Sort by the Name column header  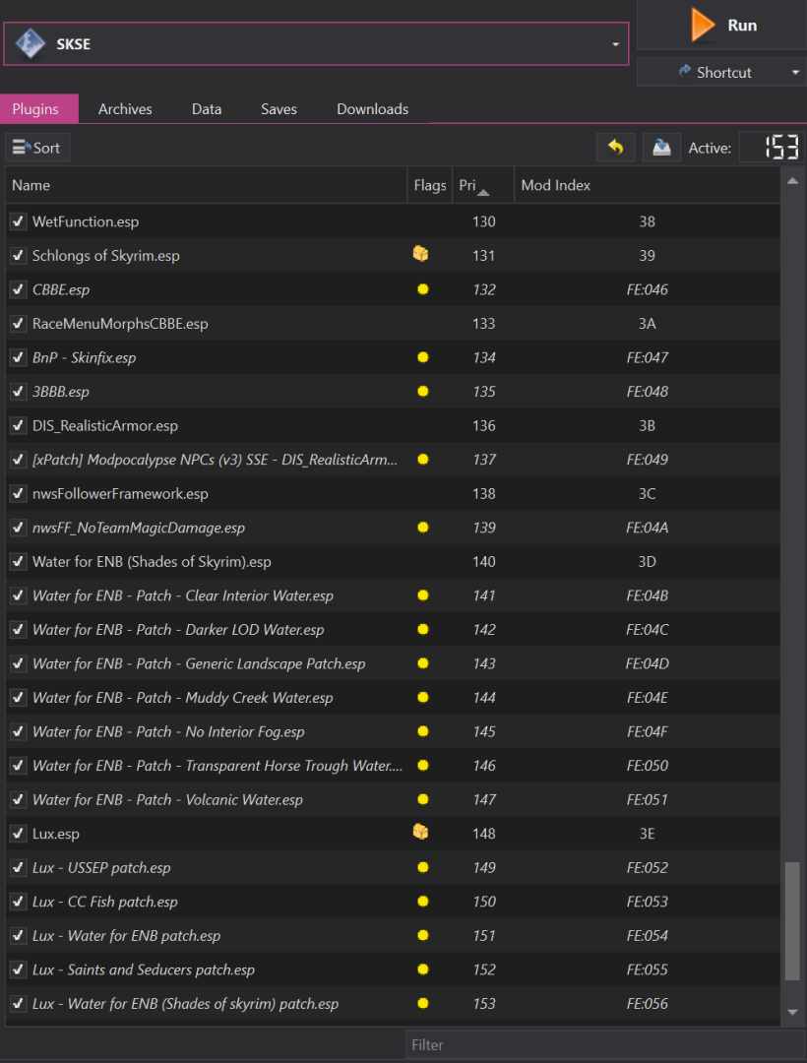[206, 185]
